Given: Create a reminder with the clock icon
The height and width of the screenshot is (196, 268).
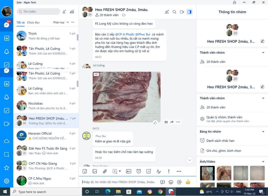Looking at the screenshot, I should pos(139,171).
